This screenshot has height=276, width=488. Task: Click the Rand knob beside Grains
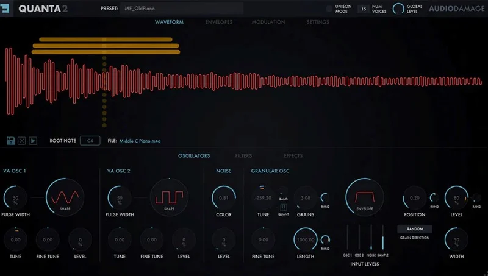point(325,197)
